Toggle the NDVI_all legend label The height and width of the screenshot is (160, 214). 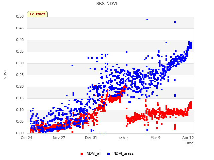(94, 153)
